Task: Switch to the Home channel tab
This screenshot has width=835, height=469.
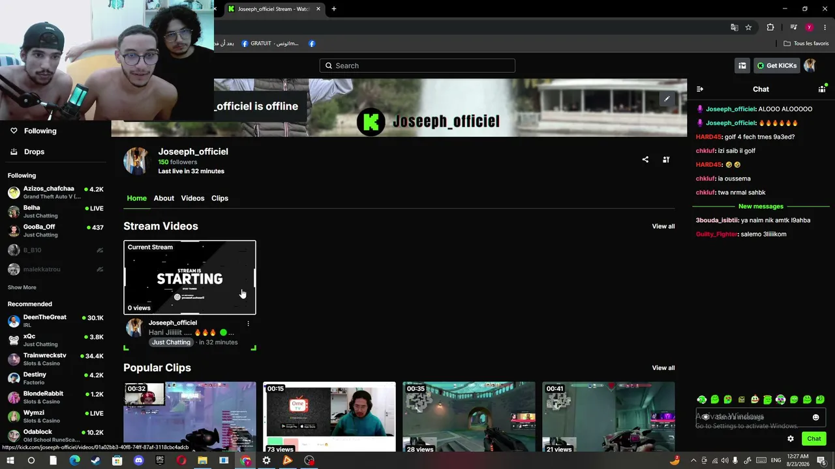Action: click(137, 198)
